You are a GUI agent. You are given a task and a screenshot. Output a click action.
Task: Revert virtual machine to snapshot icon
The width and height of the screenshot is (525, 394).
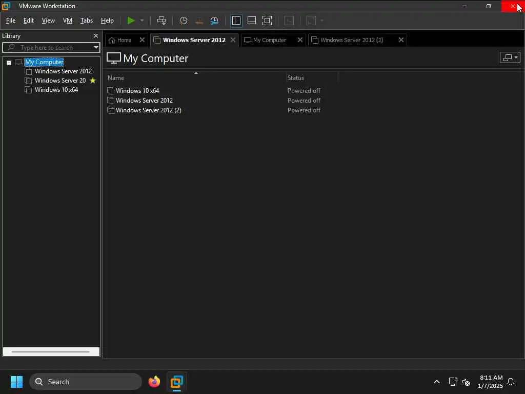click(x=199, y=21)
